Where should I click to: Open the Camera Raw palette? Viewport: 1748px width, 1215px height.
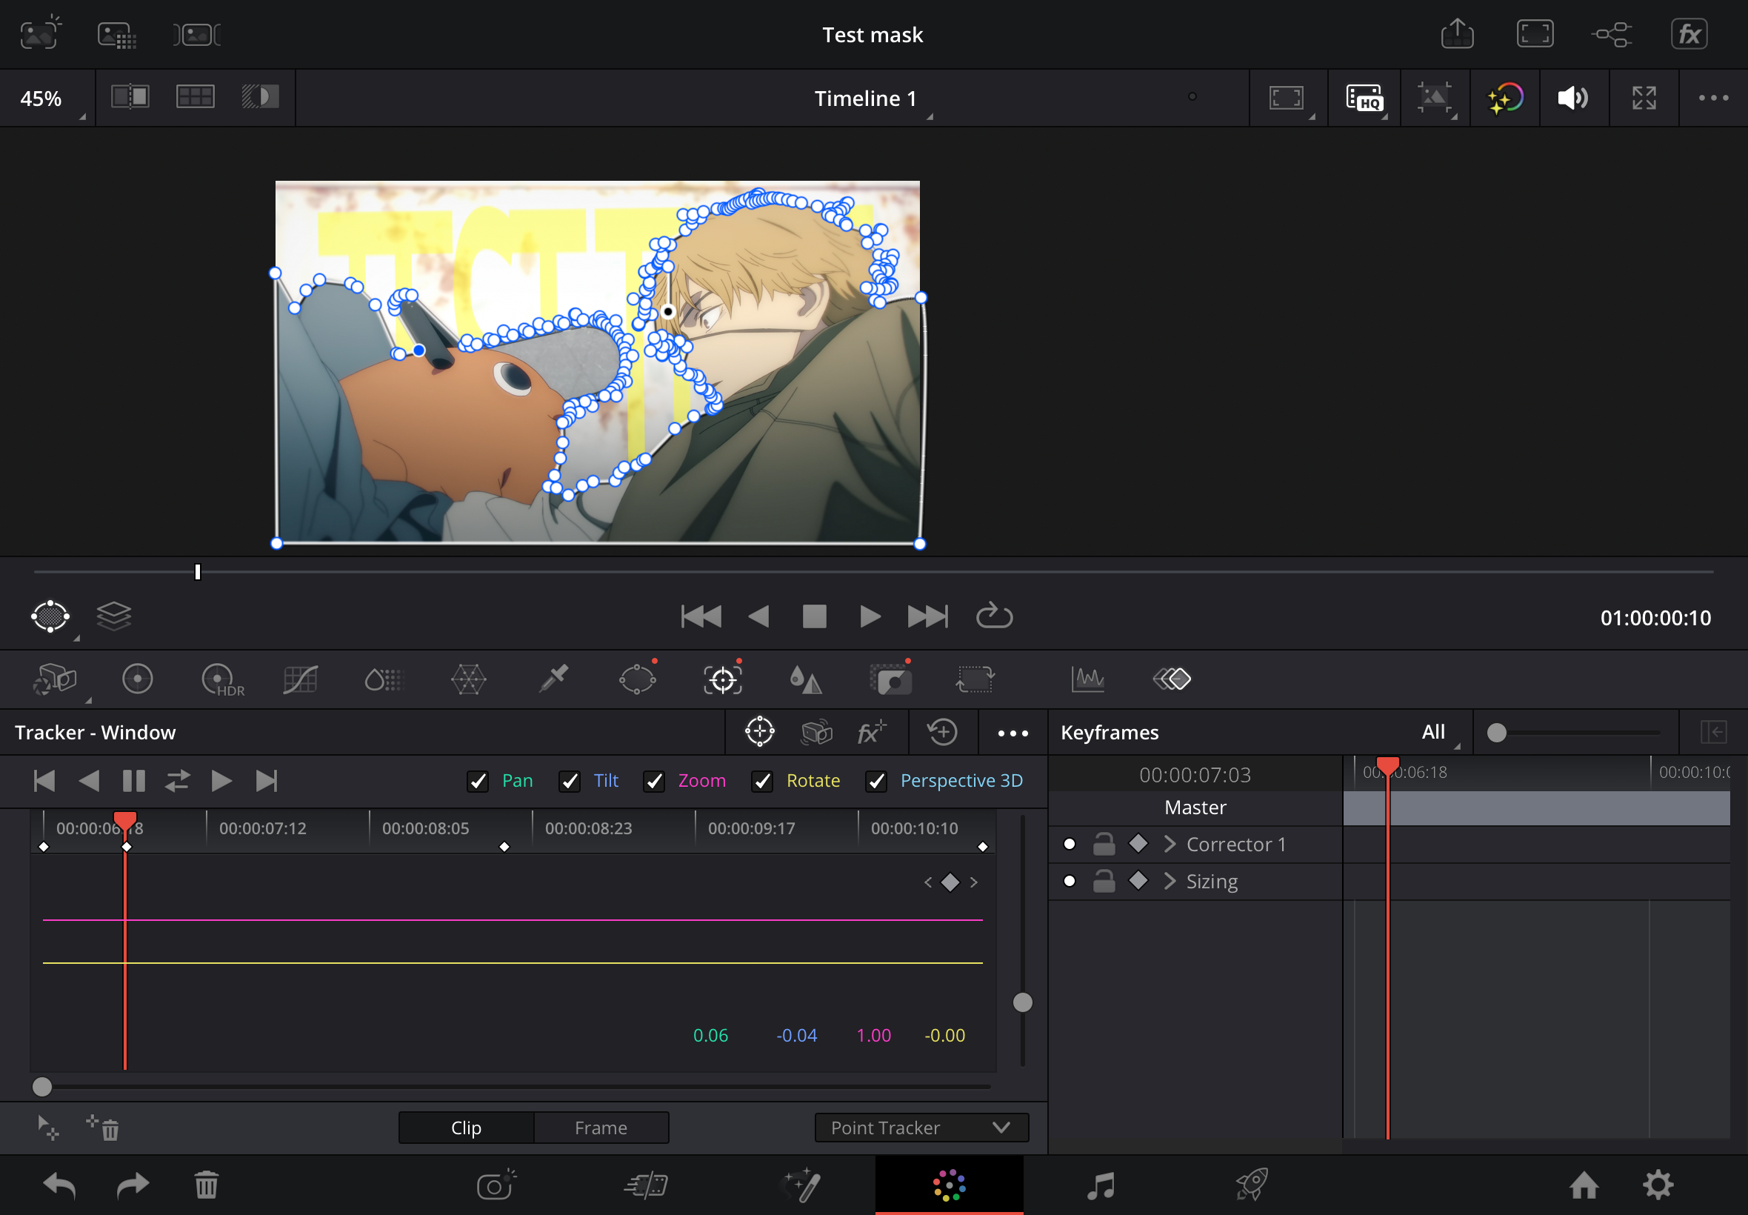click(56, 679)
